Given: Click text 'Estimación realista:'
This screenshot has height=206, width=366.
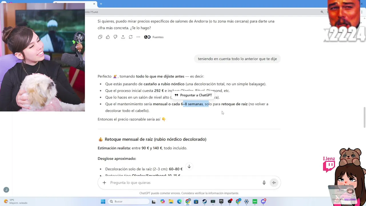Looking at the screenshot, I should point(114,148).
